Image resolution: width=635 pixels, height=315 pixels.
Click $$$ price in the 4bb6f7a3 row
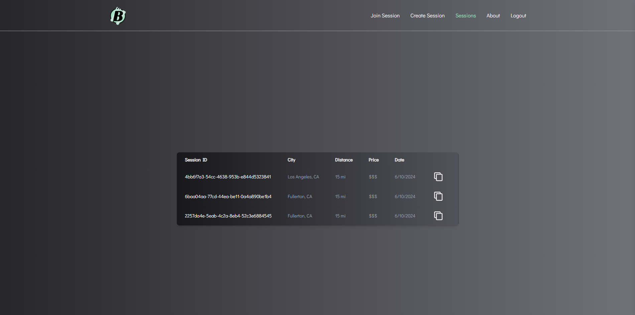373,177
